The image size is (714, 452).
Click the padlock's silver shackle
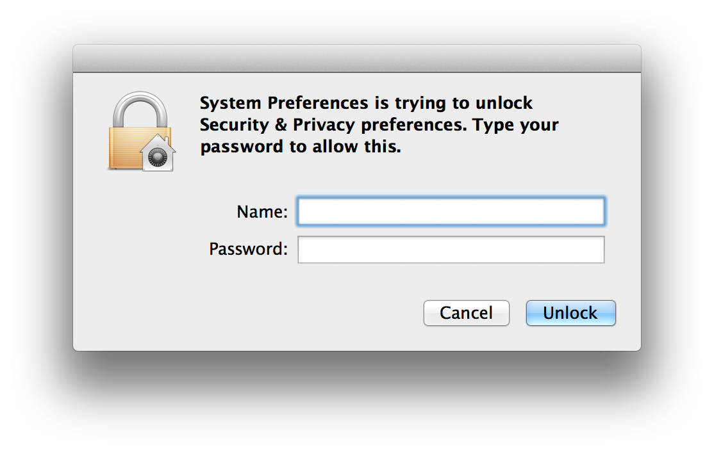tap(140, 109)
